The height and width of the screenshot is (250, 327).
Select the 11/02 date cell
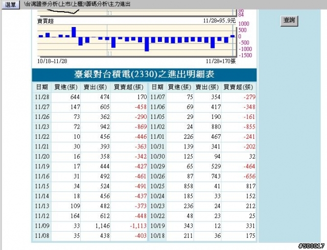click(157, 127)
